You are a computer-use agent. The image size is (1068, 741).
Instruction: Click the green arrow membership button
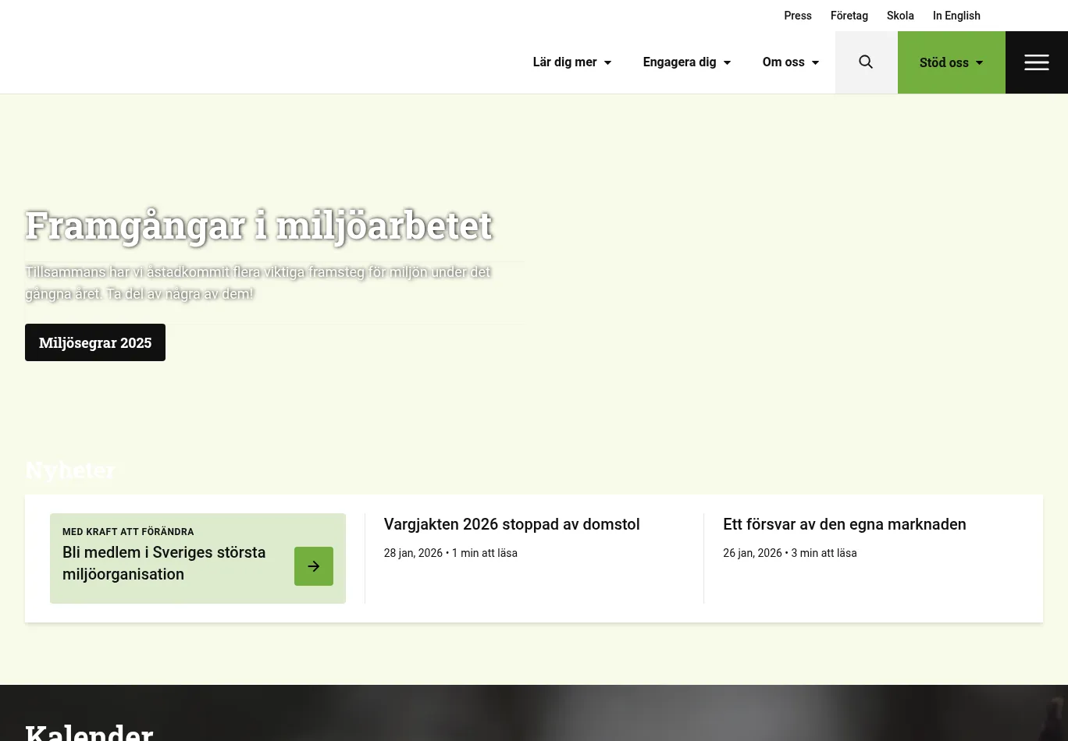(314, 566)
